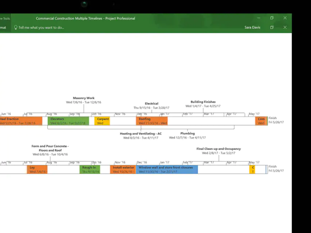Viewport: 311px width, 233px height.
Task: Click Dec '16 on the lower timeline
Action: [x=142, y=162]
